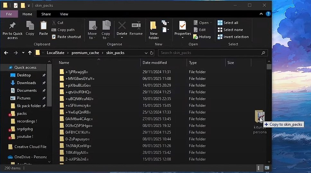Click LocalState in the address breadcrumb
Image resolution: width=311 pixels, height=173 pixels.
(56, 53)
